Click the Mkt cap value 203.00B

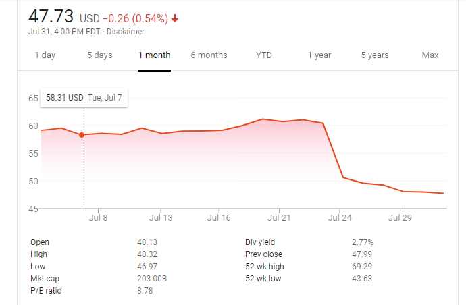point(153,279)
